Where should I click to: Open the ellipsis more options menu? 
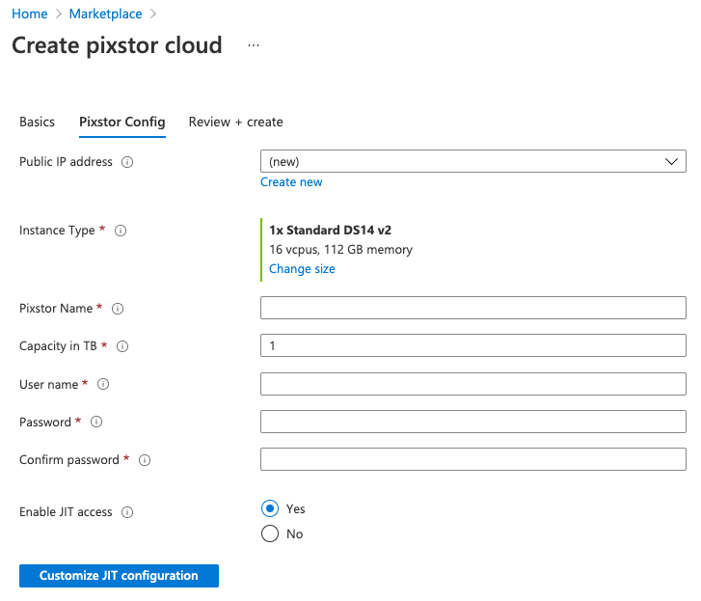254,45
